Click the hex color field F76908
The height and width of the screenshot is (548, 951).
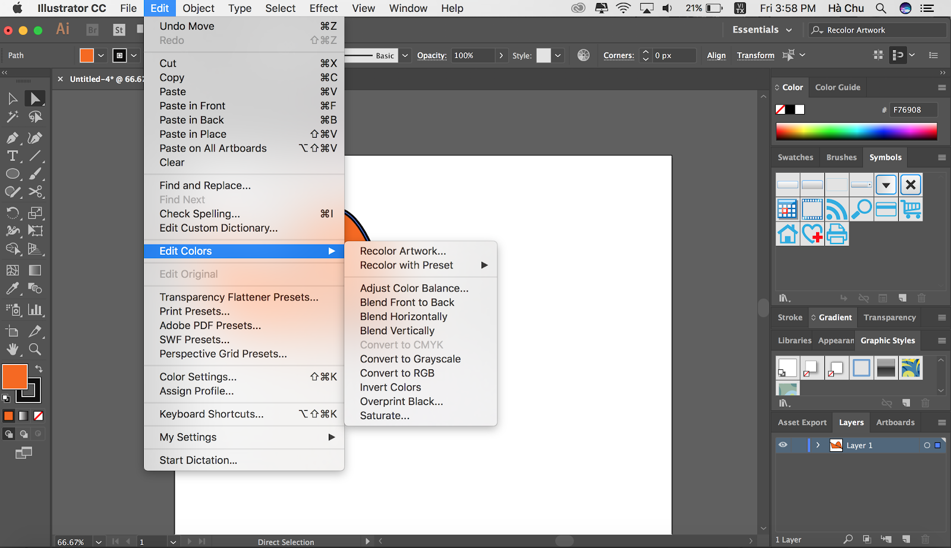[x=914, y=110]
